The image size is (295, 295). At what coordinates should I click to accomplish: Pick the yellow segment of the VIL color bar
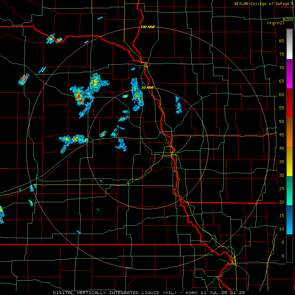pyautogui.click(x=289, y=161)
